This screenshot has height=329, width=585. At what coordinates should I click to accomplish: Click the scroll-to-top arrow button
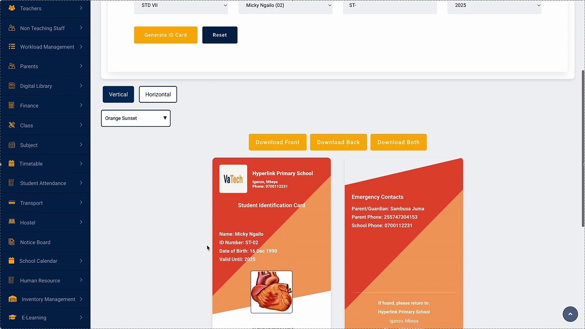(x=570, y=314)
